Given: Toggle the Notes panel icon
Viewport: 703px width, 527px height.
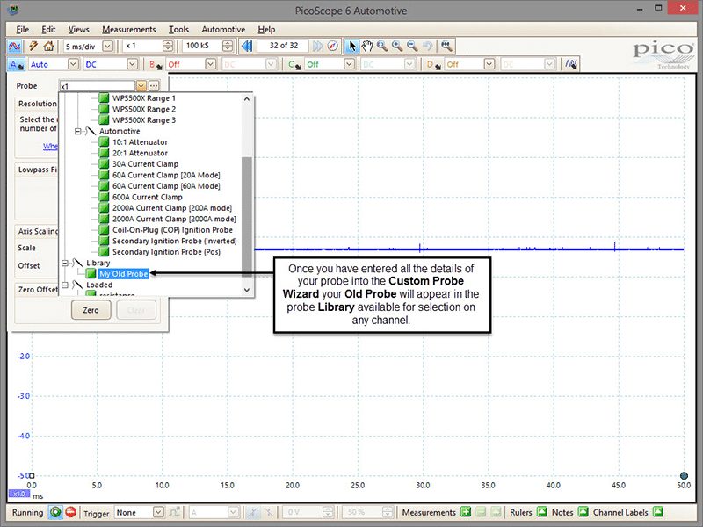Looking at the screenshot, I should coord(583,511).
